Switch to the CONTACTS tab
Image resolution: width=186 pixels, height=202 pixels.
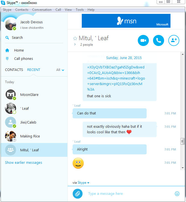pyautogui.click(x=14, y=70)
